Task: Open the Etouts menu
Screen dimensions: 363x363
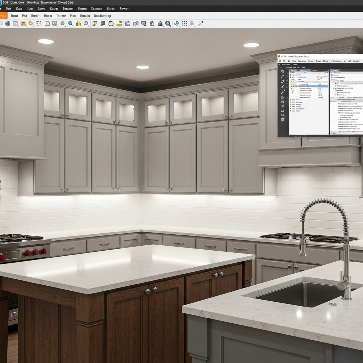Action: coord(85,16)
